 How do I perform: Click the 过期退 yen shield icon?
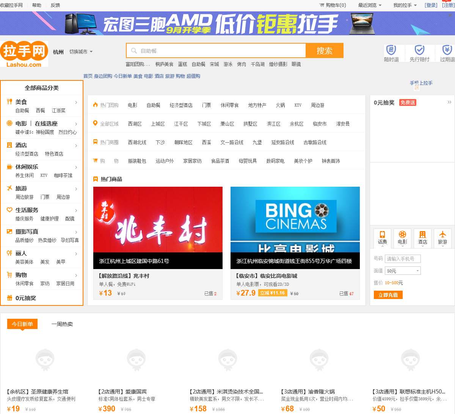click(447, 50)
